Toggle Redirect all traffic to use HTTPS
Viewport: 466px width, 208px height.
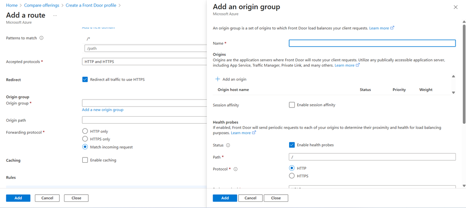point(85,79)
